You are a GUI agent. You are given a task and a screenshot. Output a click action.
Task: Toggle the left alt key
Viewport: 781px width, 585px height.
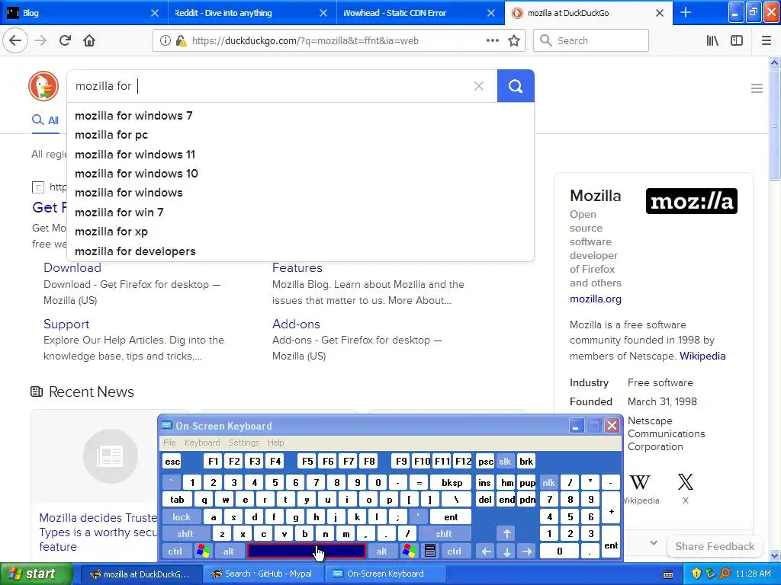[229, 551]
